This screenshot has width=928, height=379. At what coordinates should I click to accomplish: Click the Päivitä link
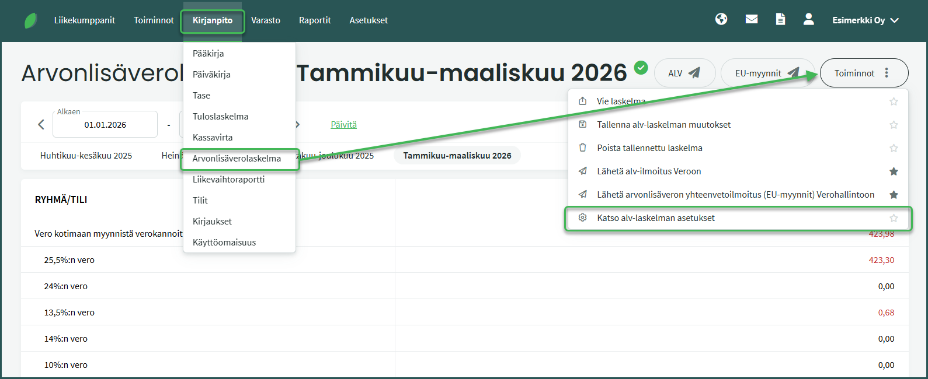343,125
